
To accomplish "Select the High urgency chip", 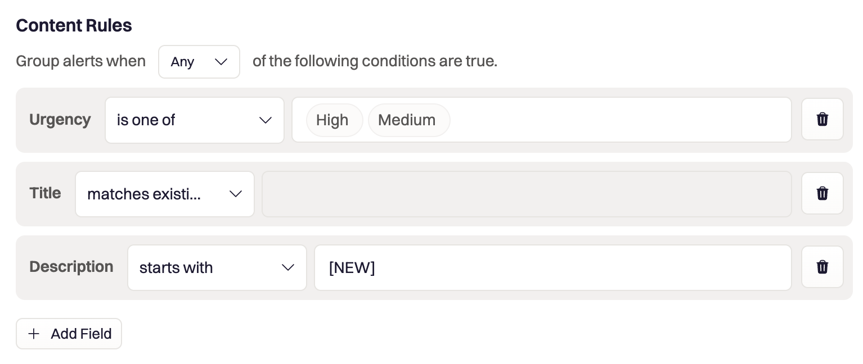I will pos(332,120).
